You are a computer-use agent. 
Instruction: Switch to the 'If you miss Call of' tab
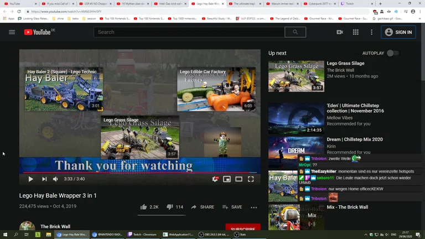tap(58, 4)
